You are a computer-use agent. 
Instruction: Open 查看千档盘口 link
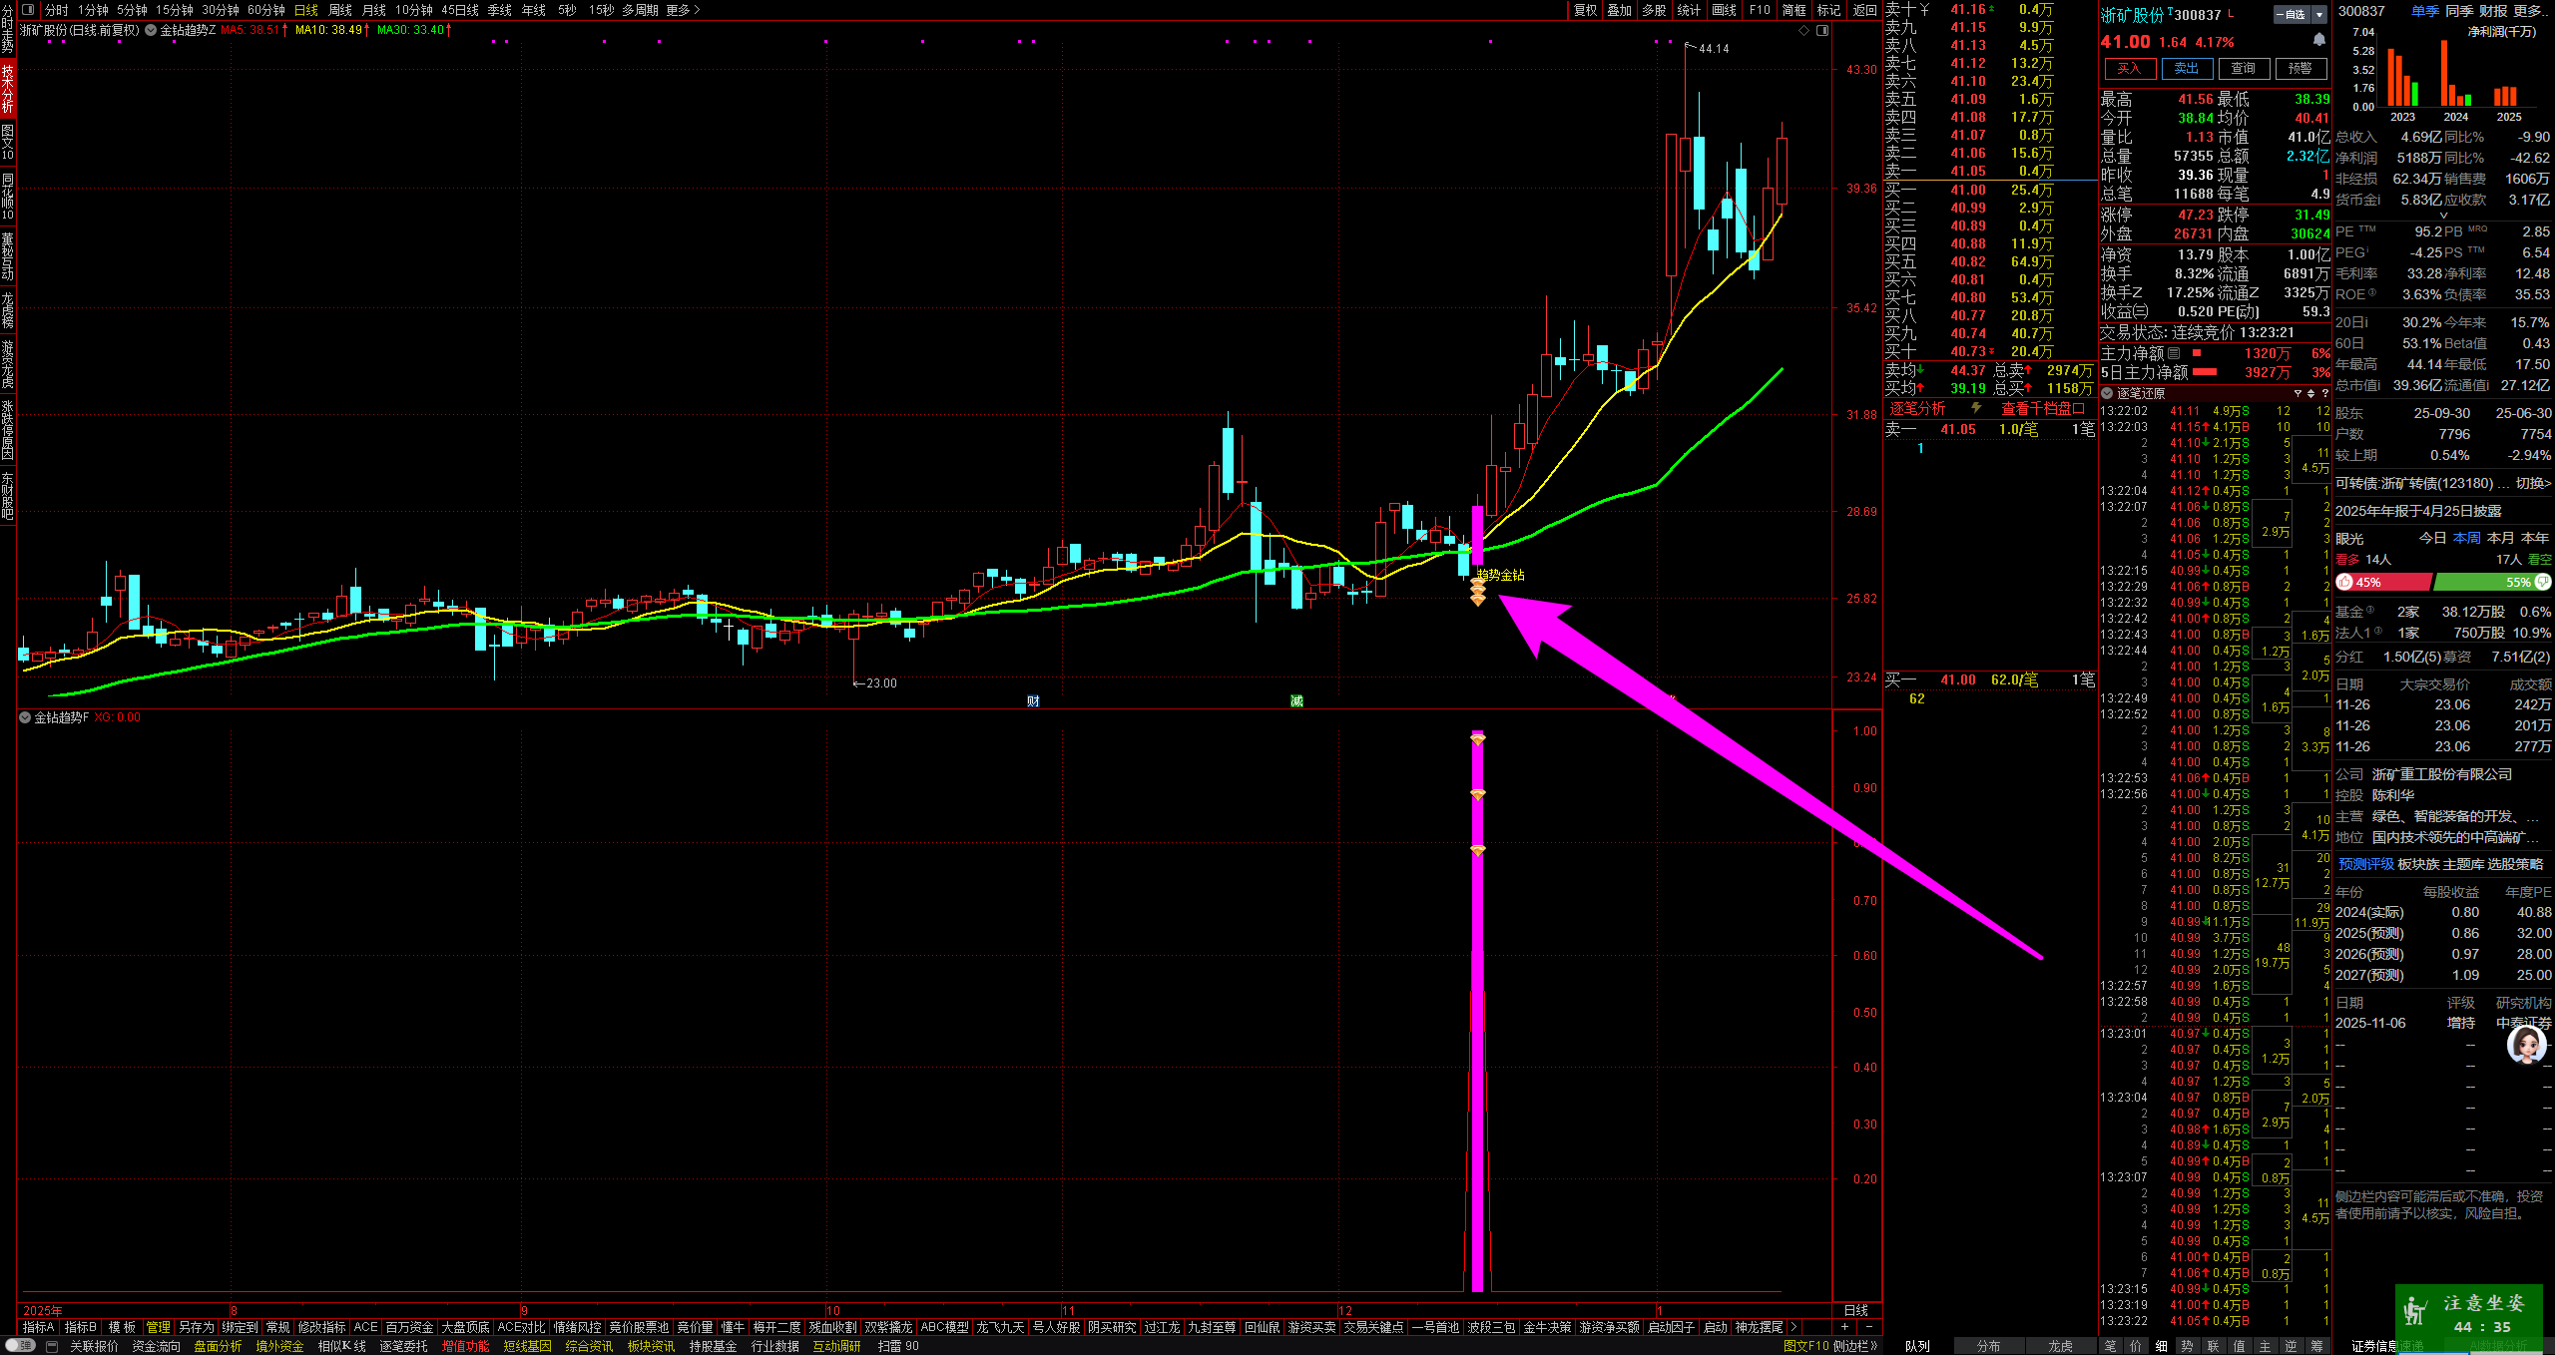pos(2042,408)
